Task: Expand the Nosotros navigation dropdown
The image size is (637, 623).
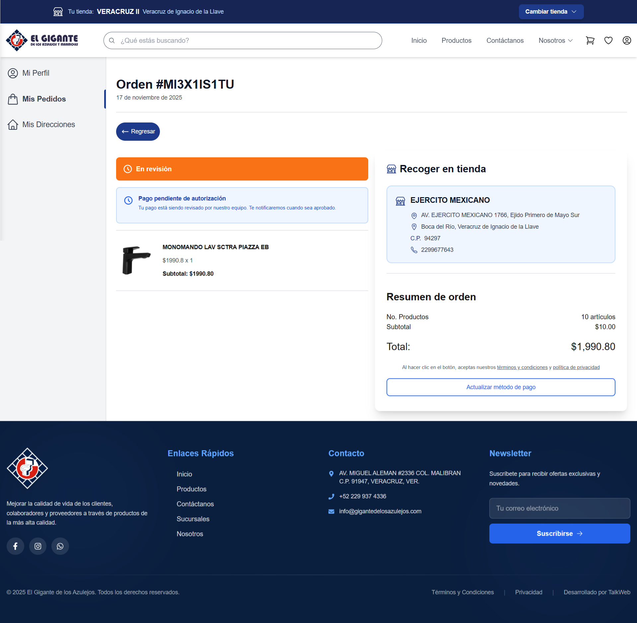Action: (555, 40)
